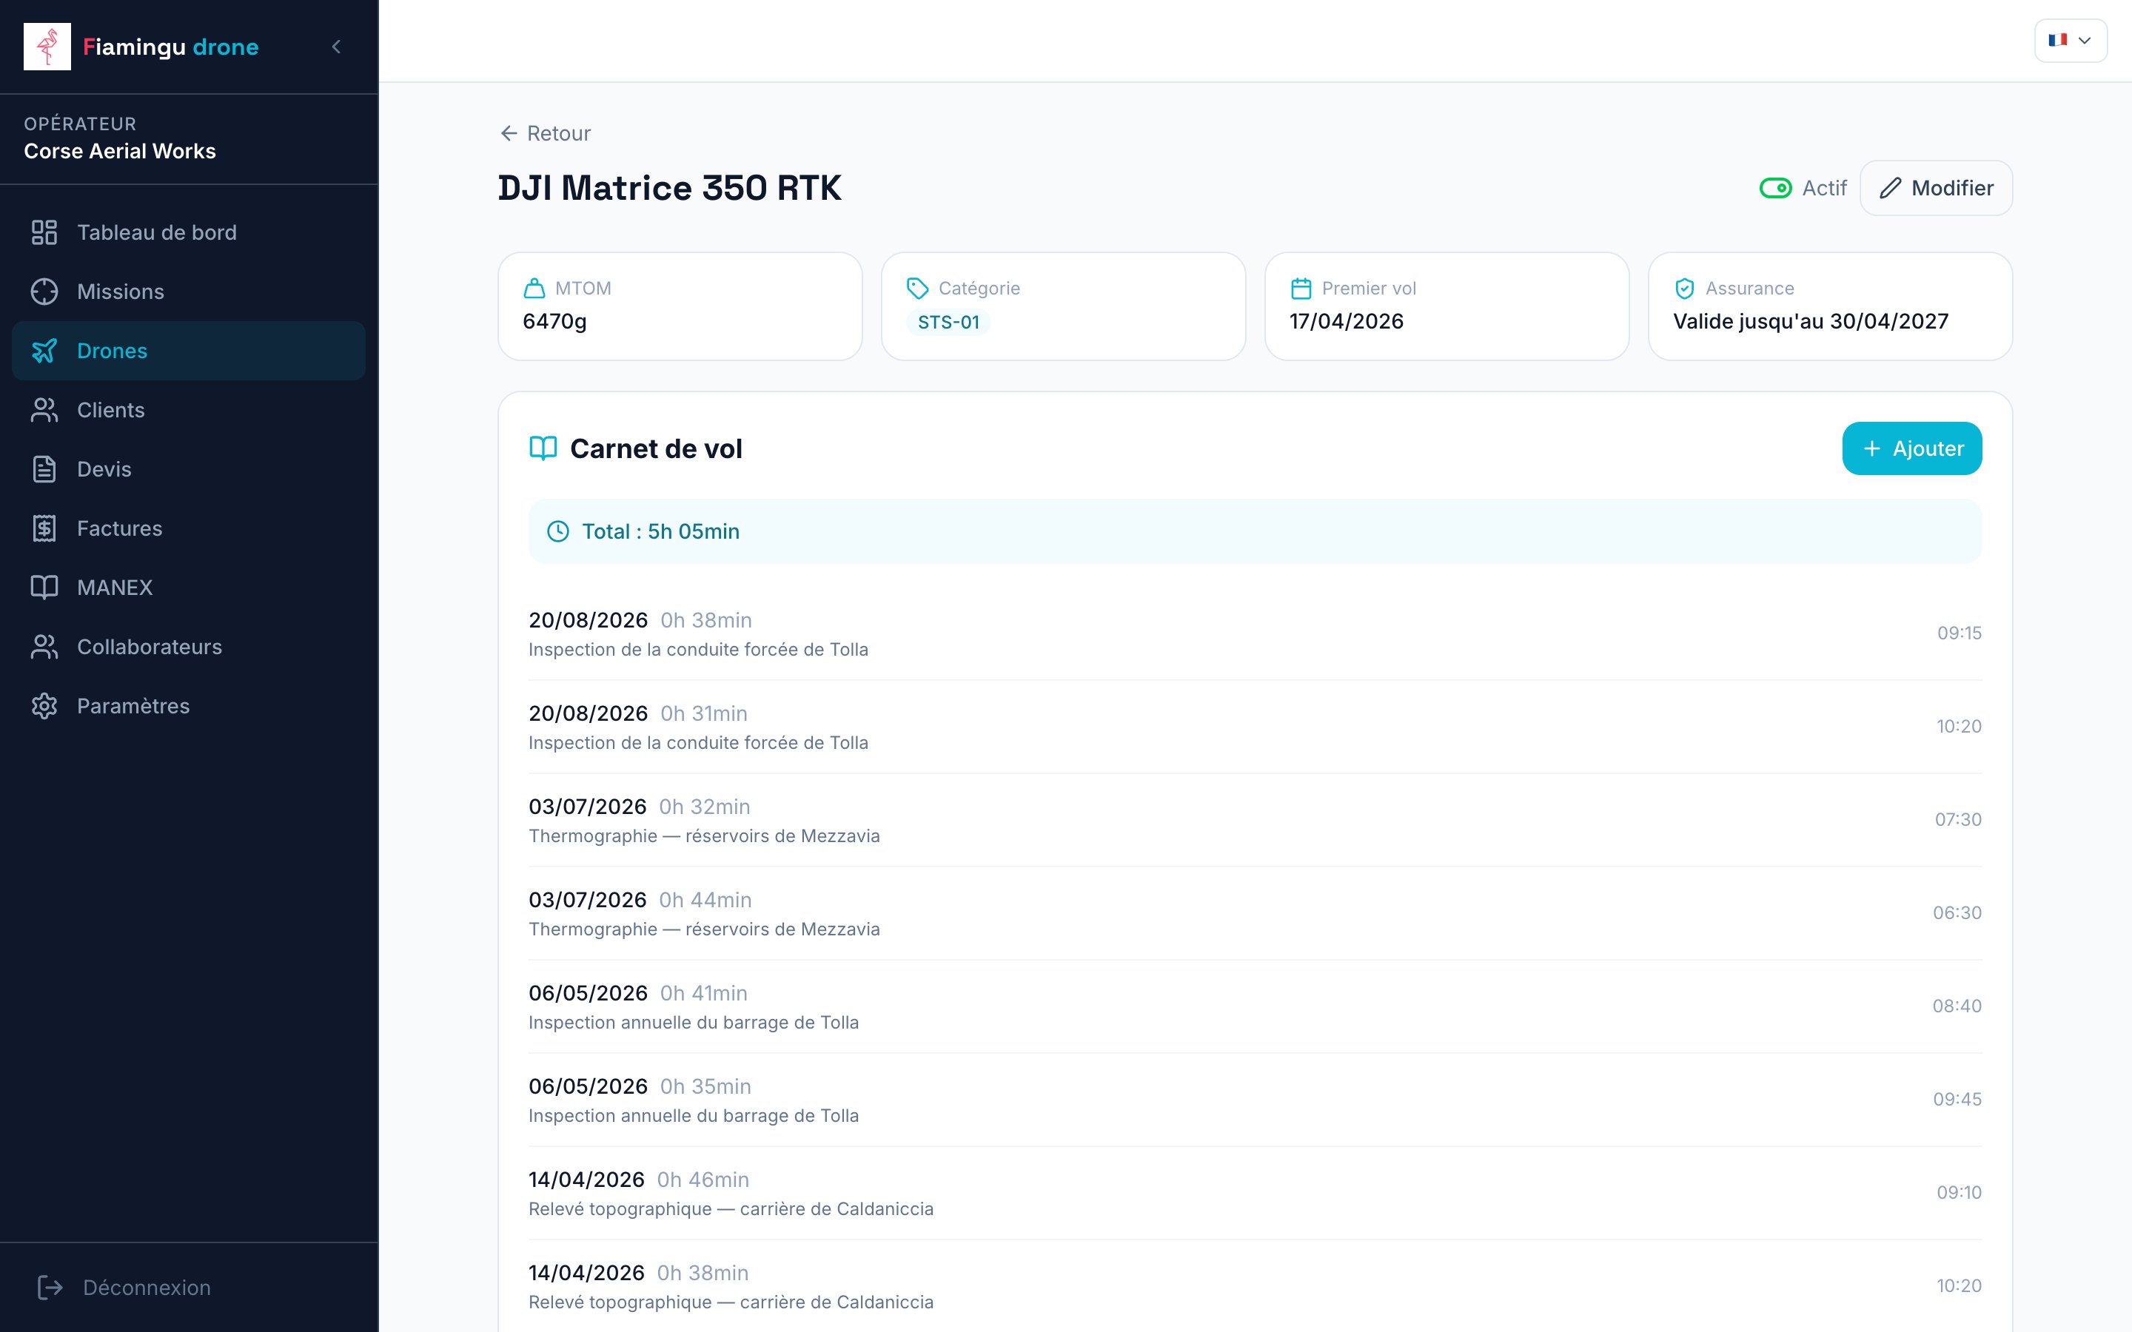Select the 06/05/2026 0h 41min flight entry
2132x1332 pixels.
[1256, 1007]
